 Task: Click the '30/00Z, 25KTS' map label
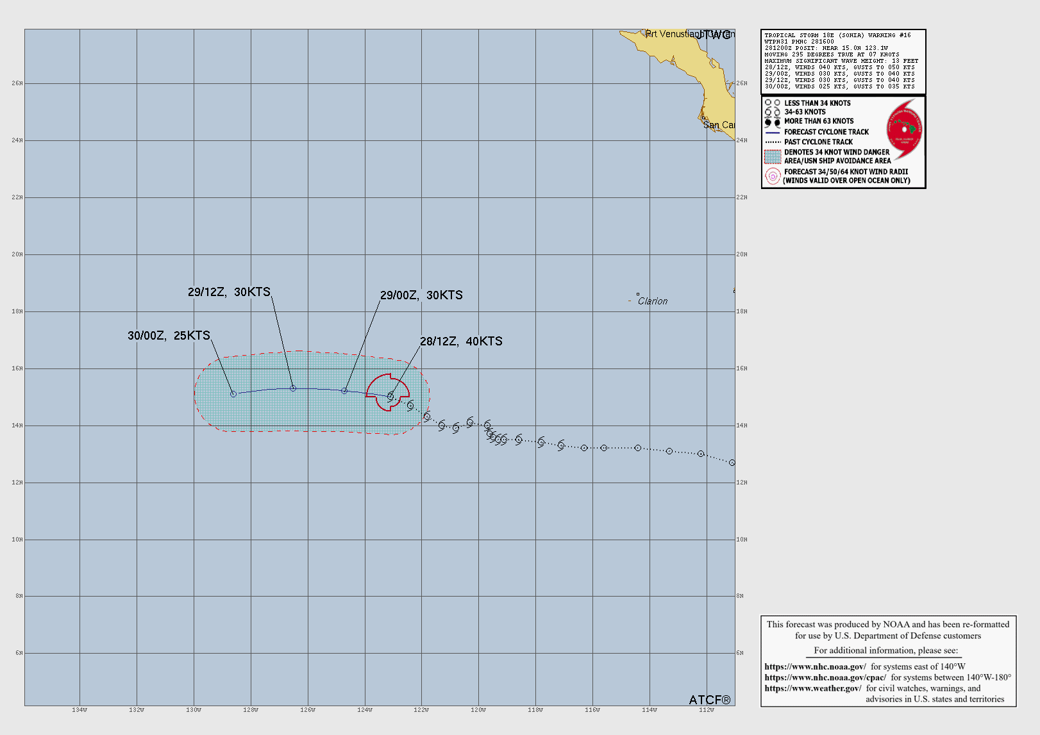pos(169,336)
